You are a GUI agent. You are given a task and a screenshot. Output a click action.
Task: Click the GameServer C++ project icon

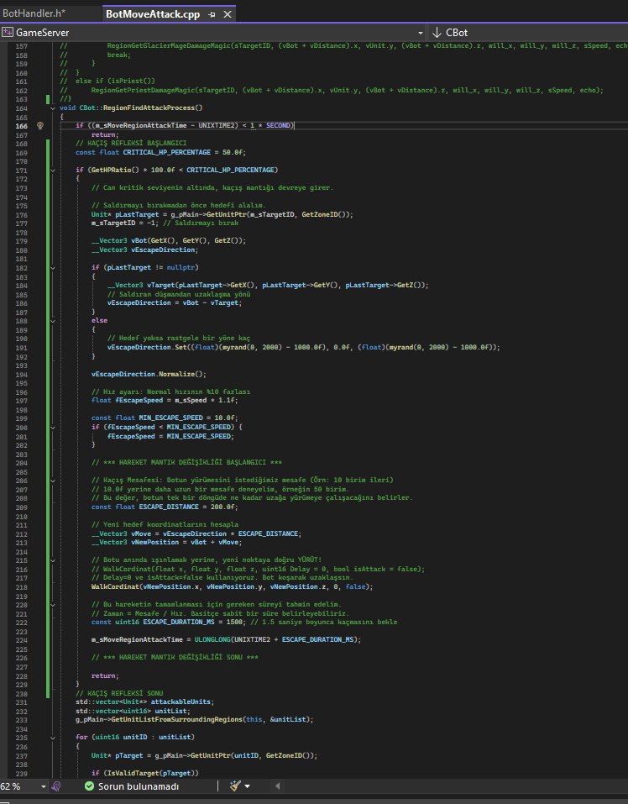coord(8,32)
